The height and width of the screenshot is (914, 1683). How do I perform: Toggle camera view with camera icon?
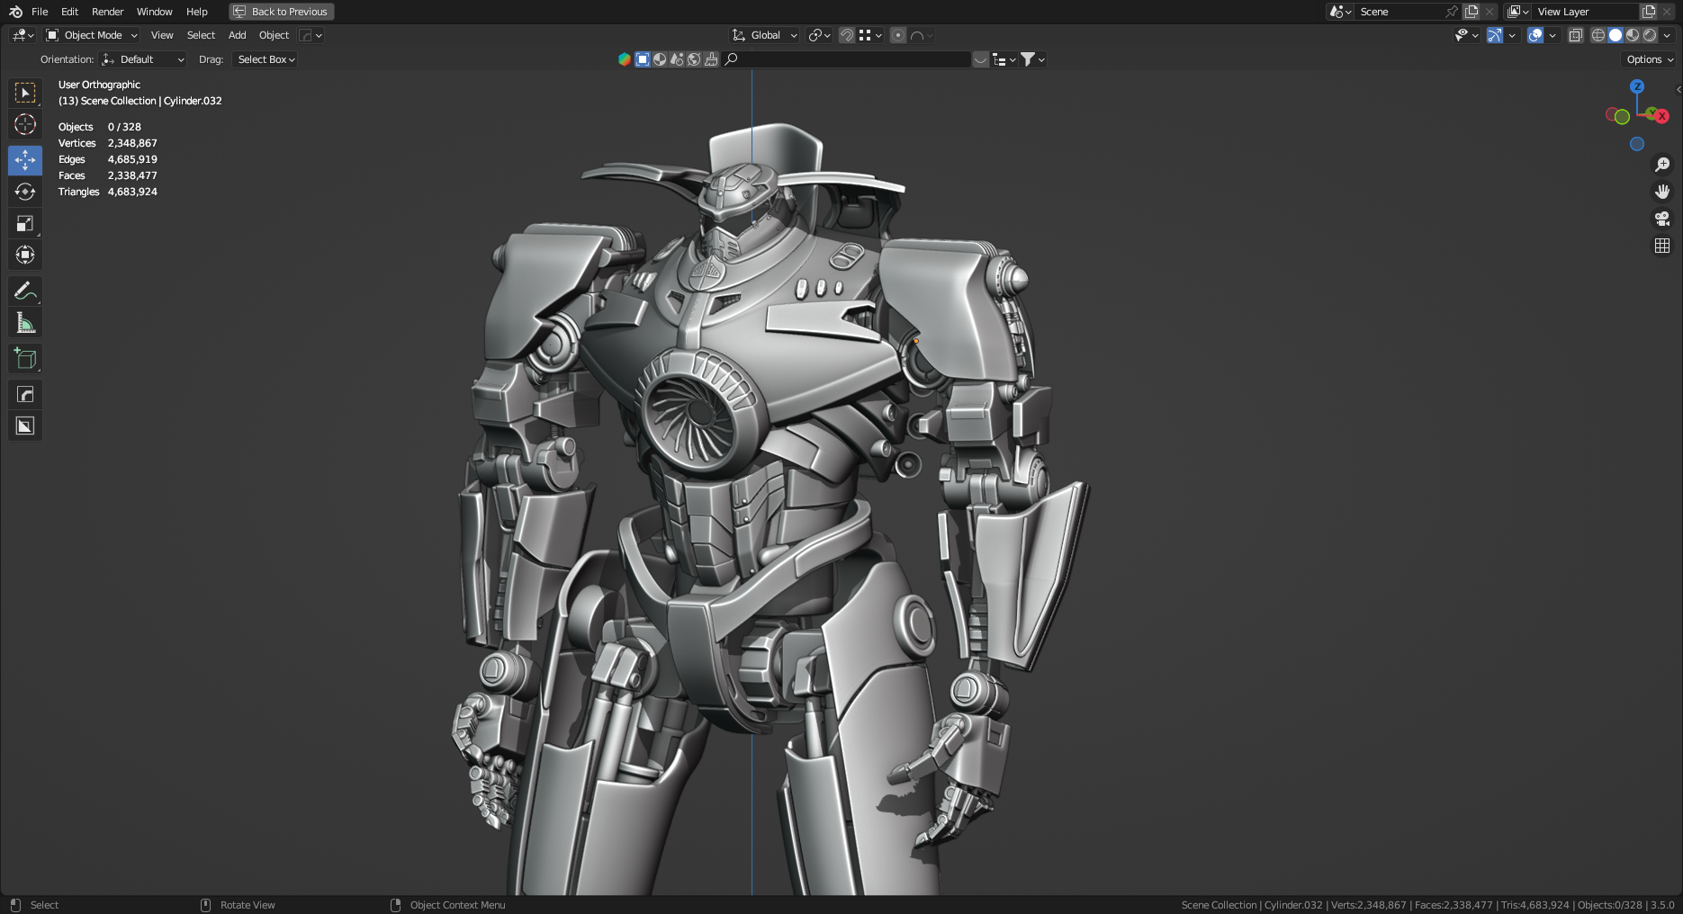[x=1662, y=219]
